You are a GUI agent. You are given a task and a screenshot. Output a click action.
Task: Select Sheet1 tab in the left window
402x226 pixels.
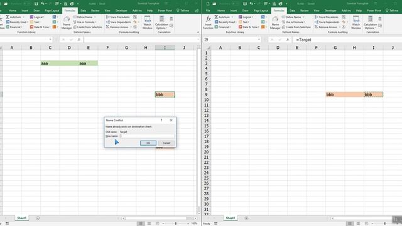pyautogui.click(x=21, y=218)
